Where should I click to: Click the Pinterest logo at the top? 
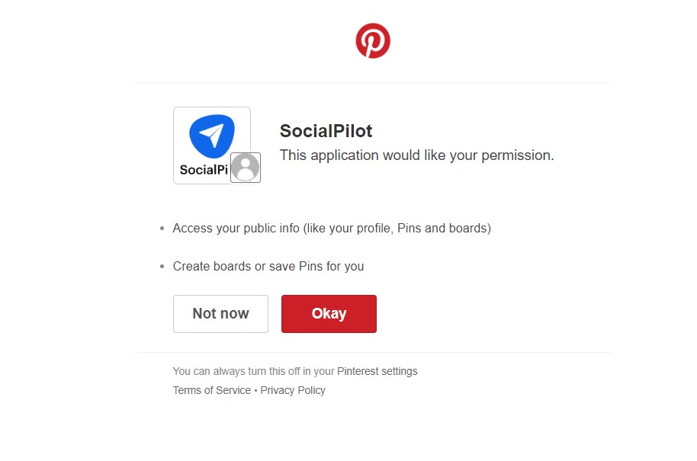372,40
